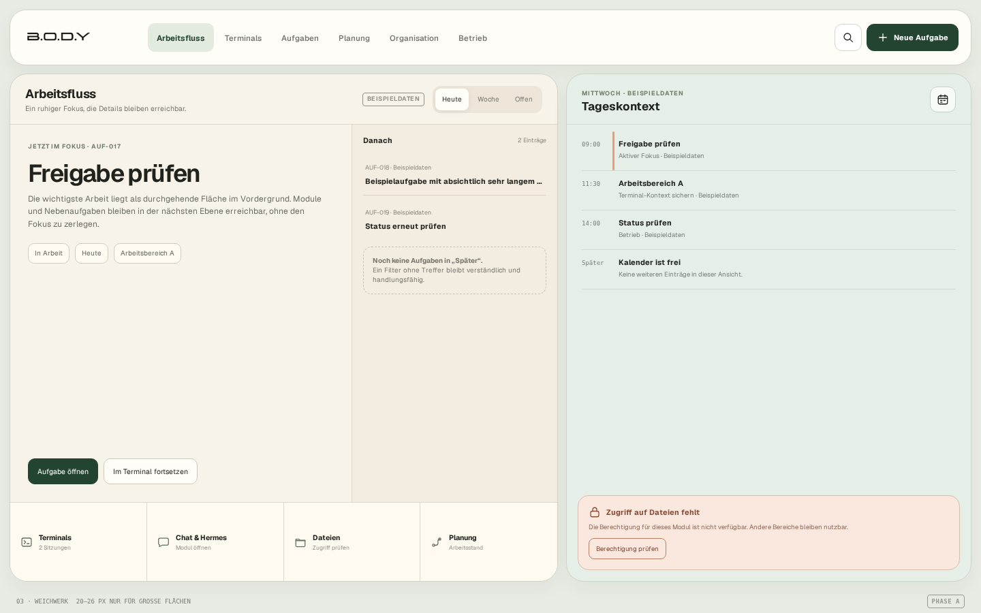Open the Planung Arbeitsstand tile
Viewport: 981px width, 613px height.
(489, 542)
